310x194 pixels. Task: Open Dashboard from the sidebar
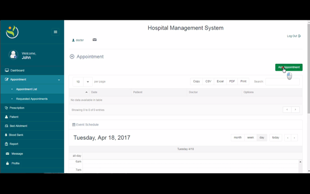(x=17, y=70)
